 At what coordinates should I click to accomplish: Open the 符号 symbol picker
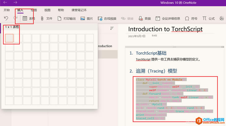pos(191,19)
